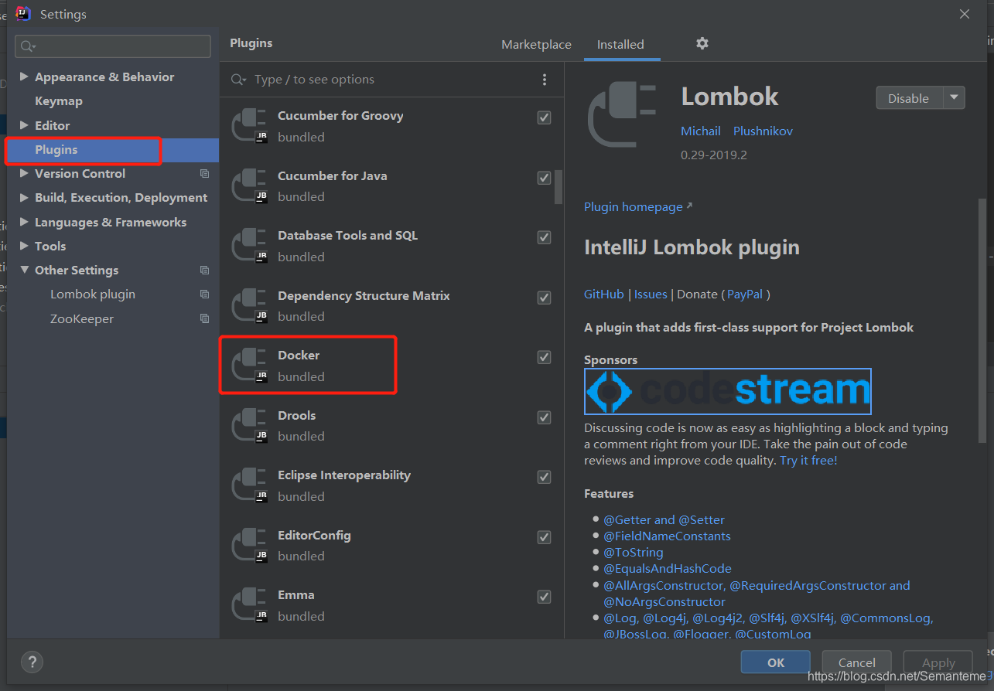This screenshot has height=691, width=994.
Task: Click the copy icon next to ZooKeeper
Action: tap(204, 318)
